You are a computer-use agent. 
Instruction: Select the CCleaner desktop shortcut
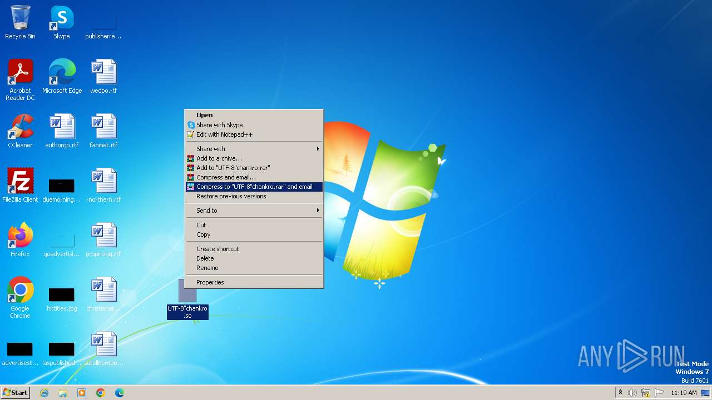(x=20, y=131)
